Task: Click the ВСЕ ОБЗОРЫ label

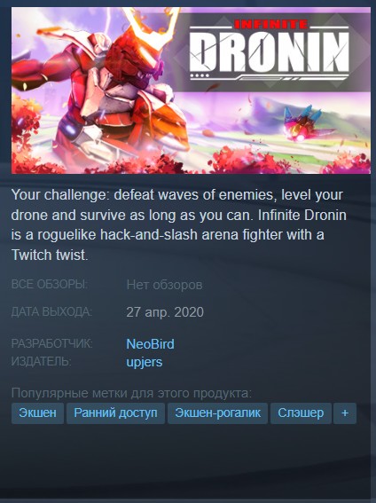Action: [x=50, y=285]
